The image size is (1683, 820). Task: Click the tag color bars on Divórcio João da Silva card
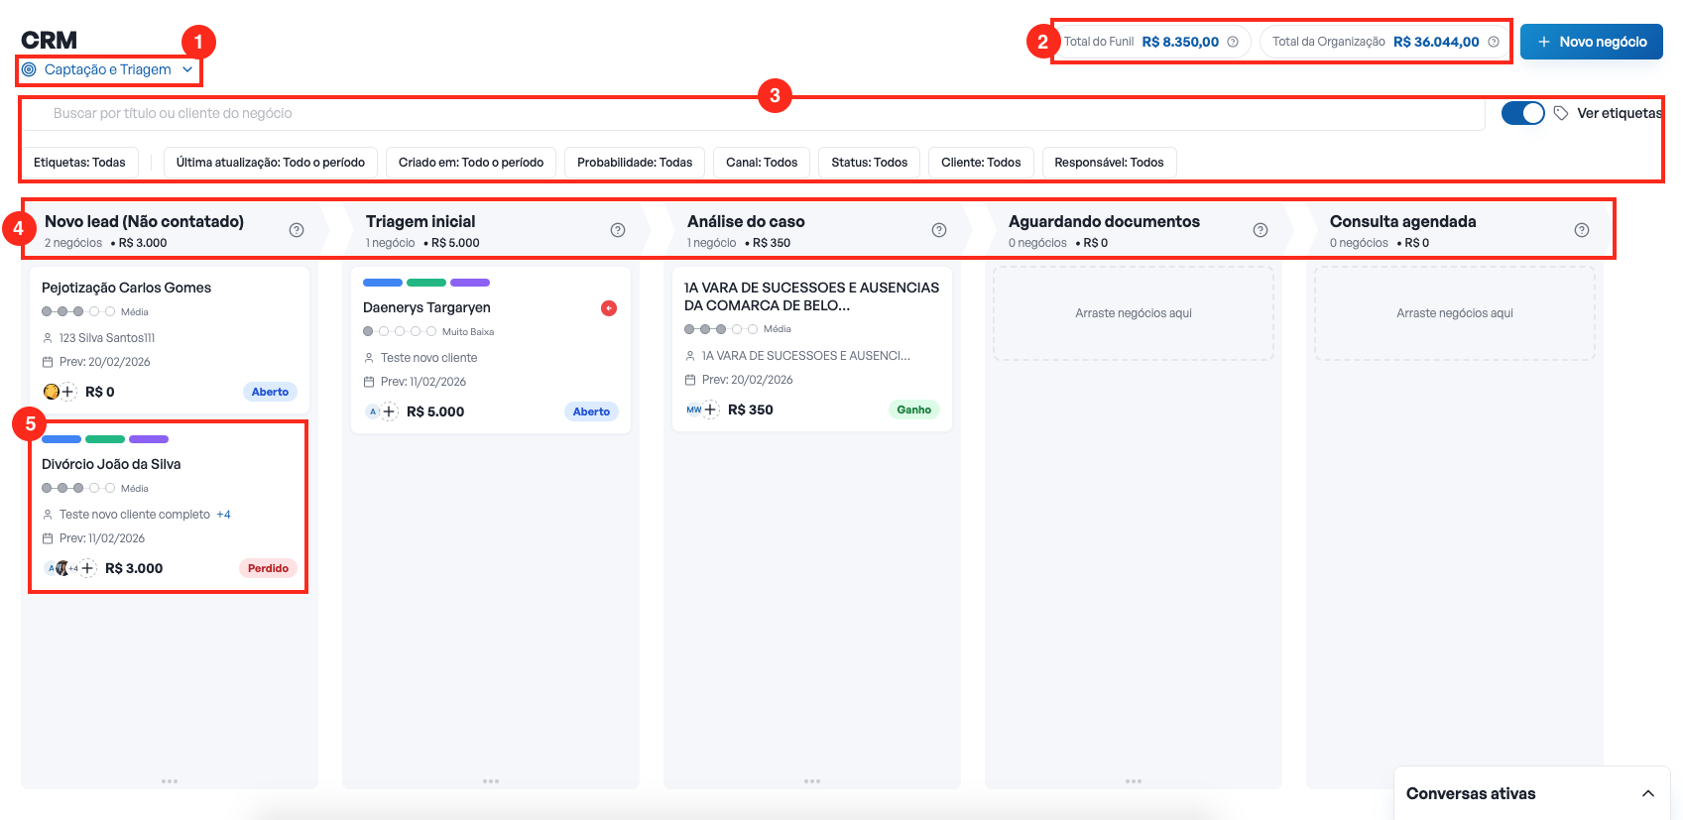pos(105,439)
